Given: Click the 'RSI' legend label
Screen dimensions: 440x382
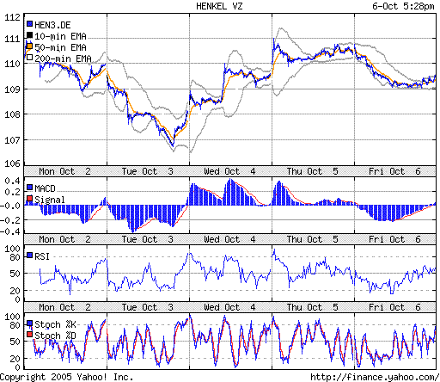Looking at the screenshot, I should pos(42,256).
